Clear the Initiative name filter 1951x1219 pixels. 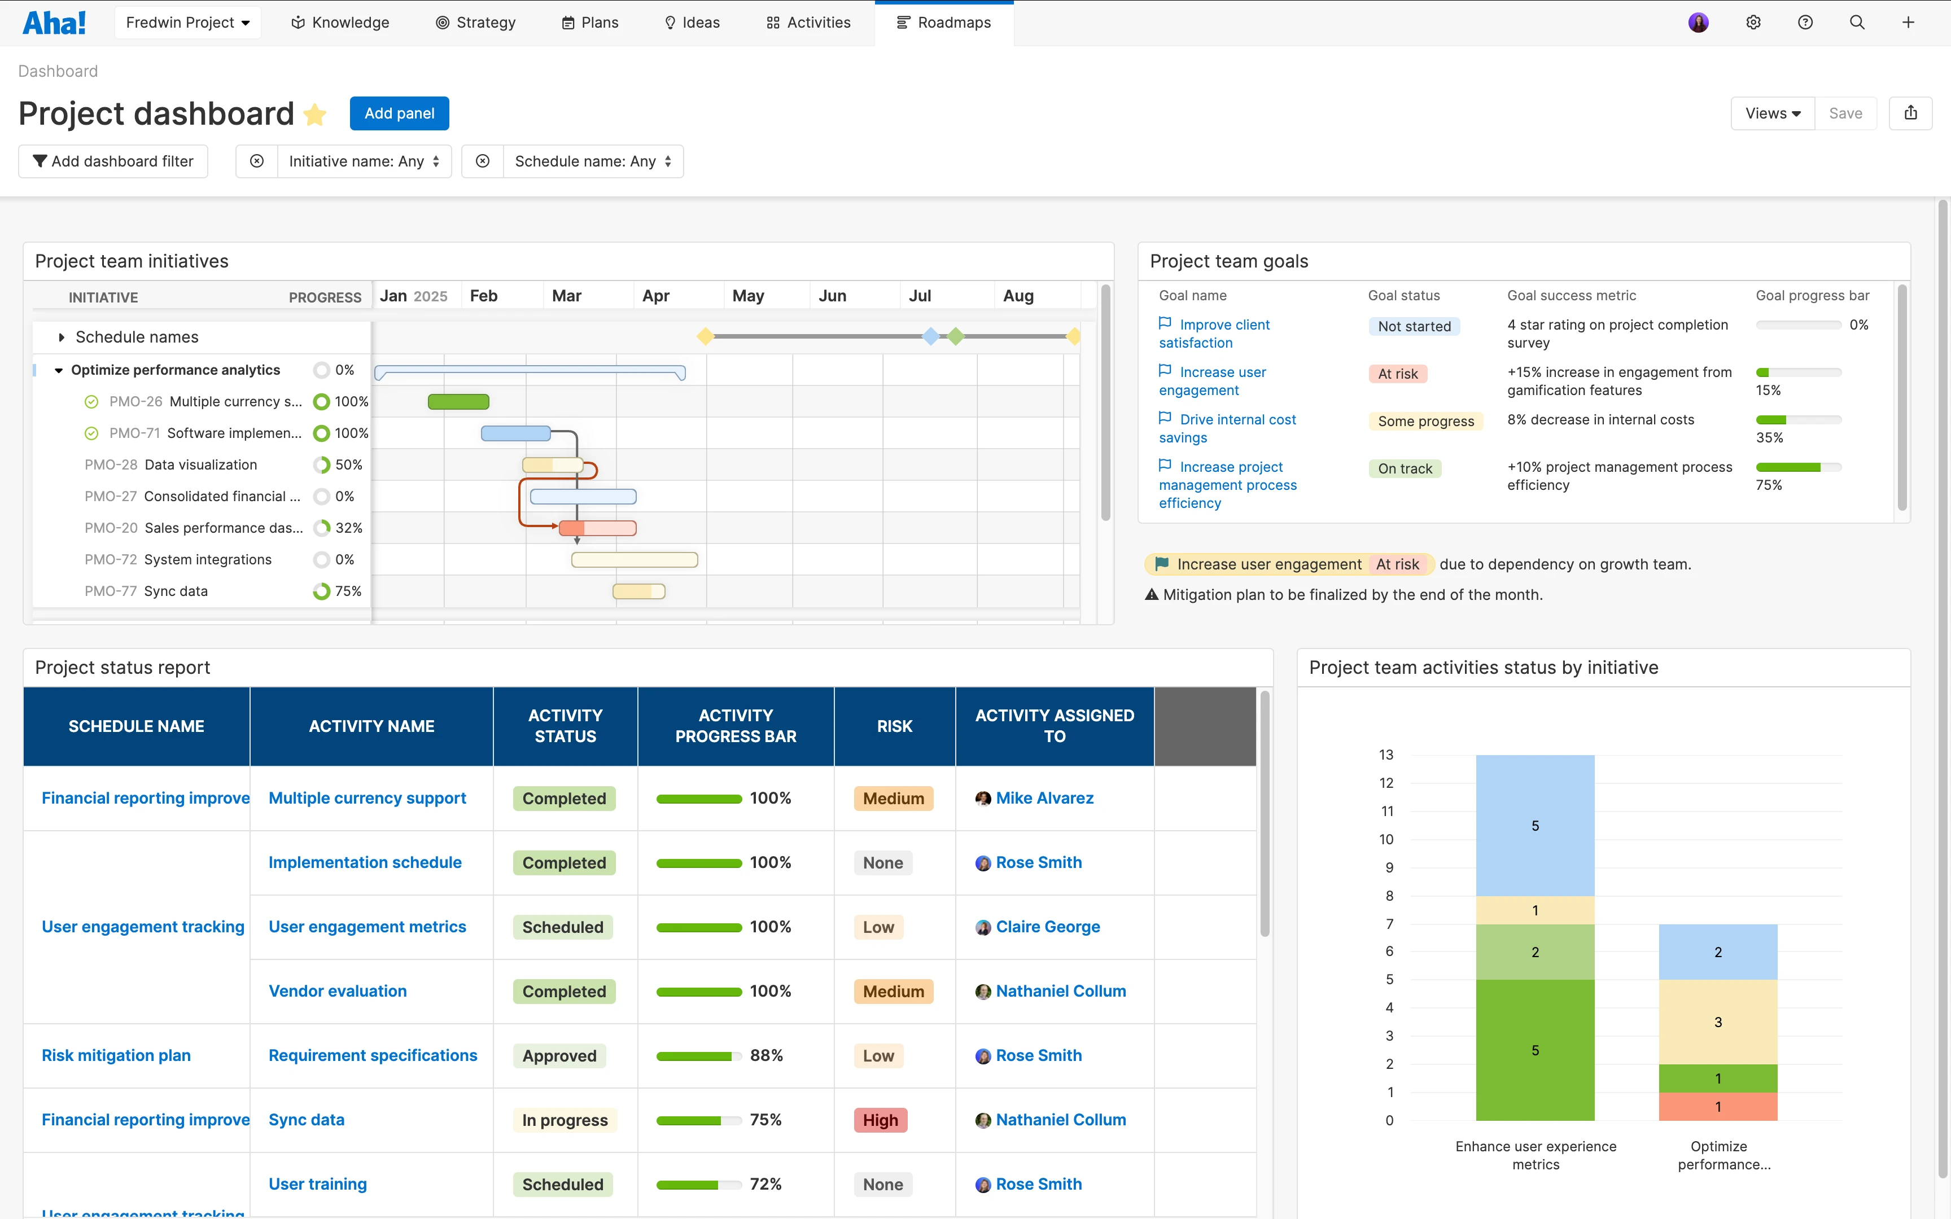click(256, 160)
